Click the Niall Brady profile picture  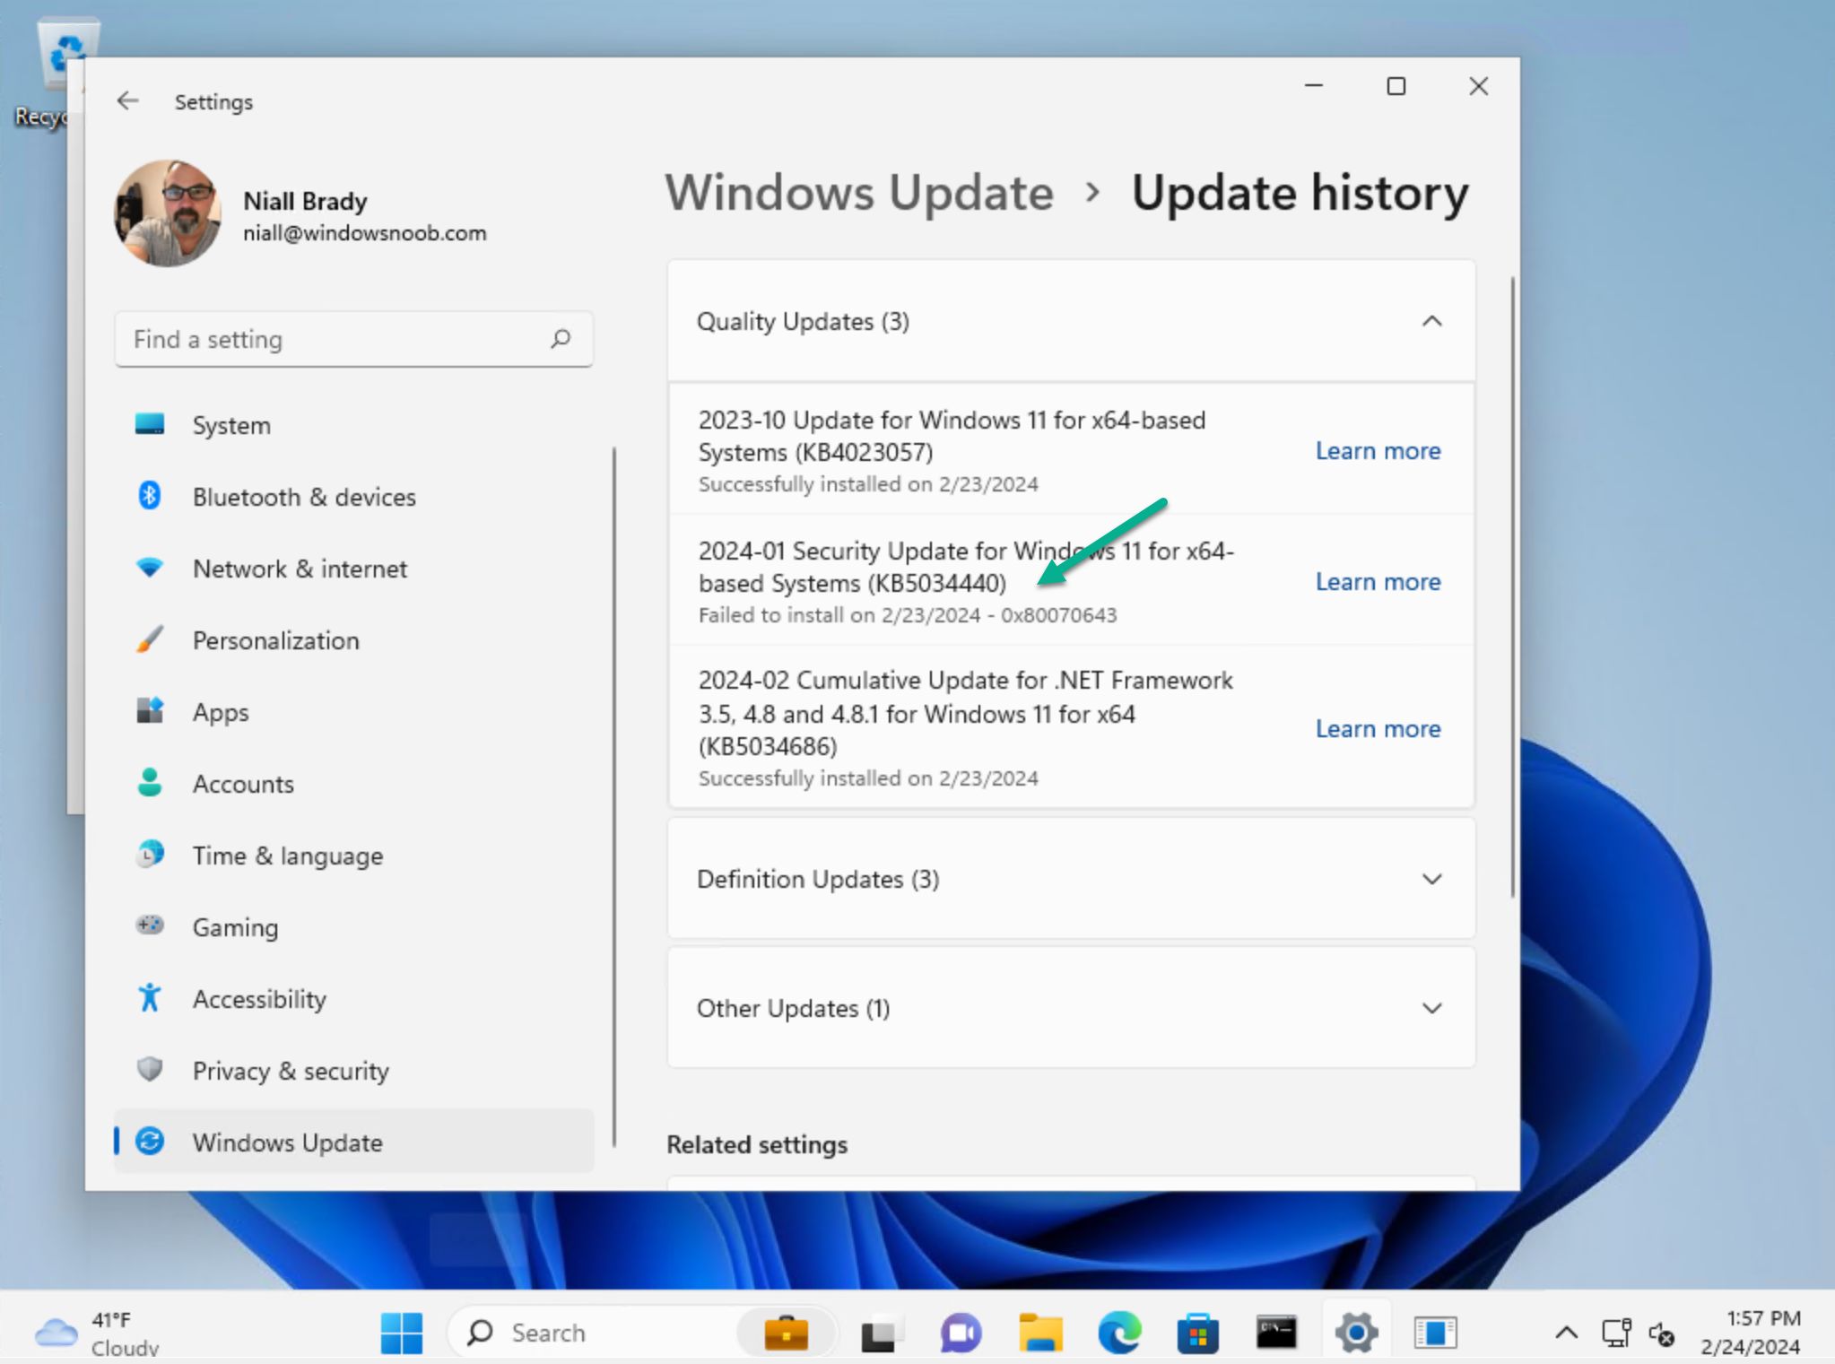pos(167,213)
